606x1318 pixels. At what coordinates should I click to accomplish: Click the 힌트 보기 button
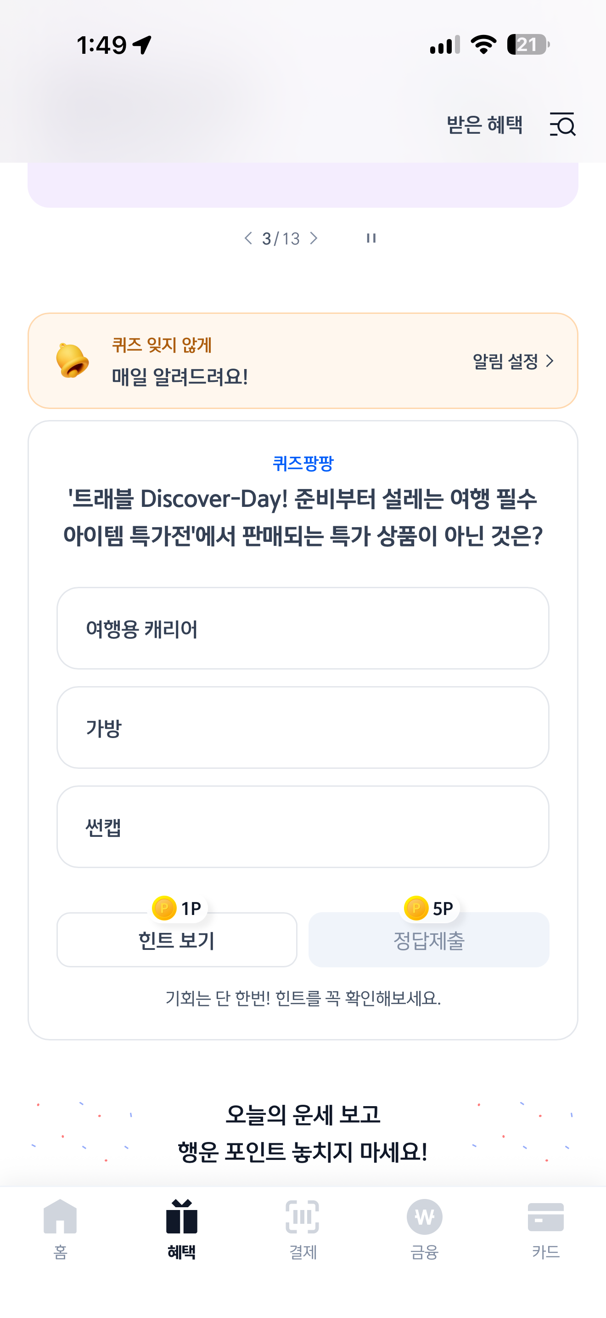[x=177, y=939]
